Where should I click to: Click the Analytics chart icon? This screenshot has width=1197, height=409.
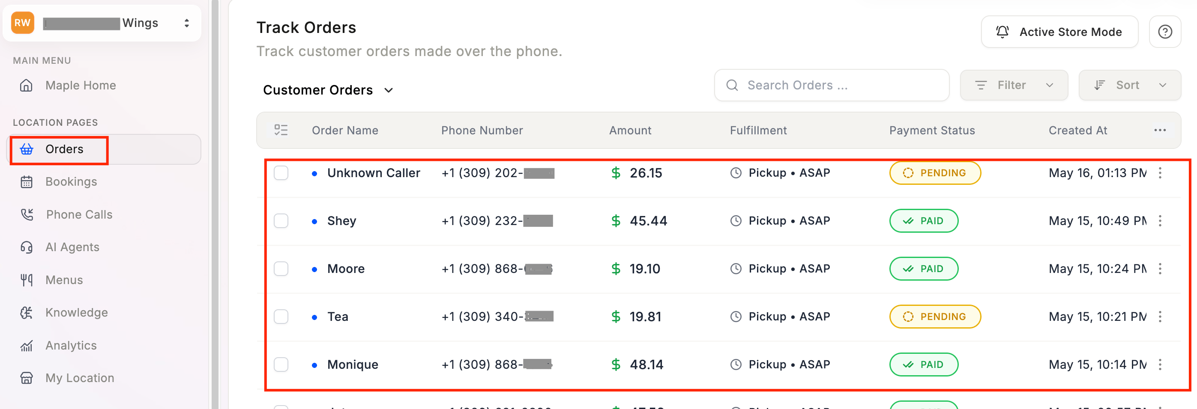tap(27, 345)
